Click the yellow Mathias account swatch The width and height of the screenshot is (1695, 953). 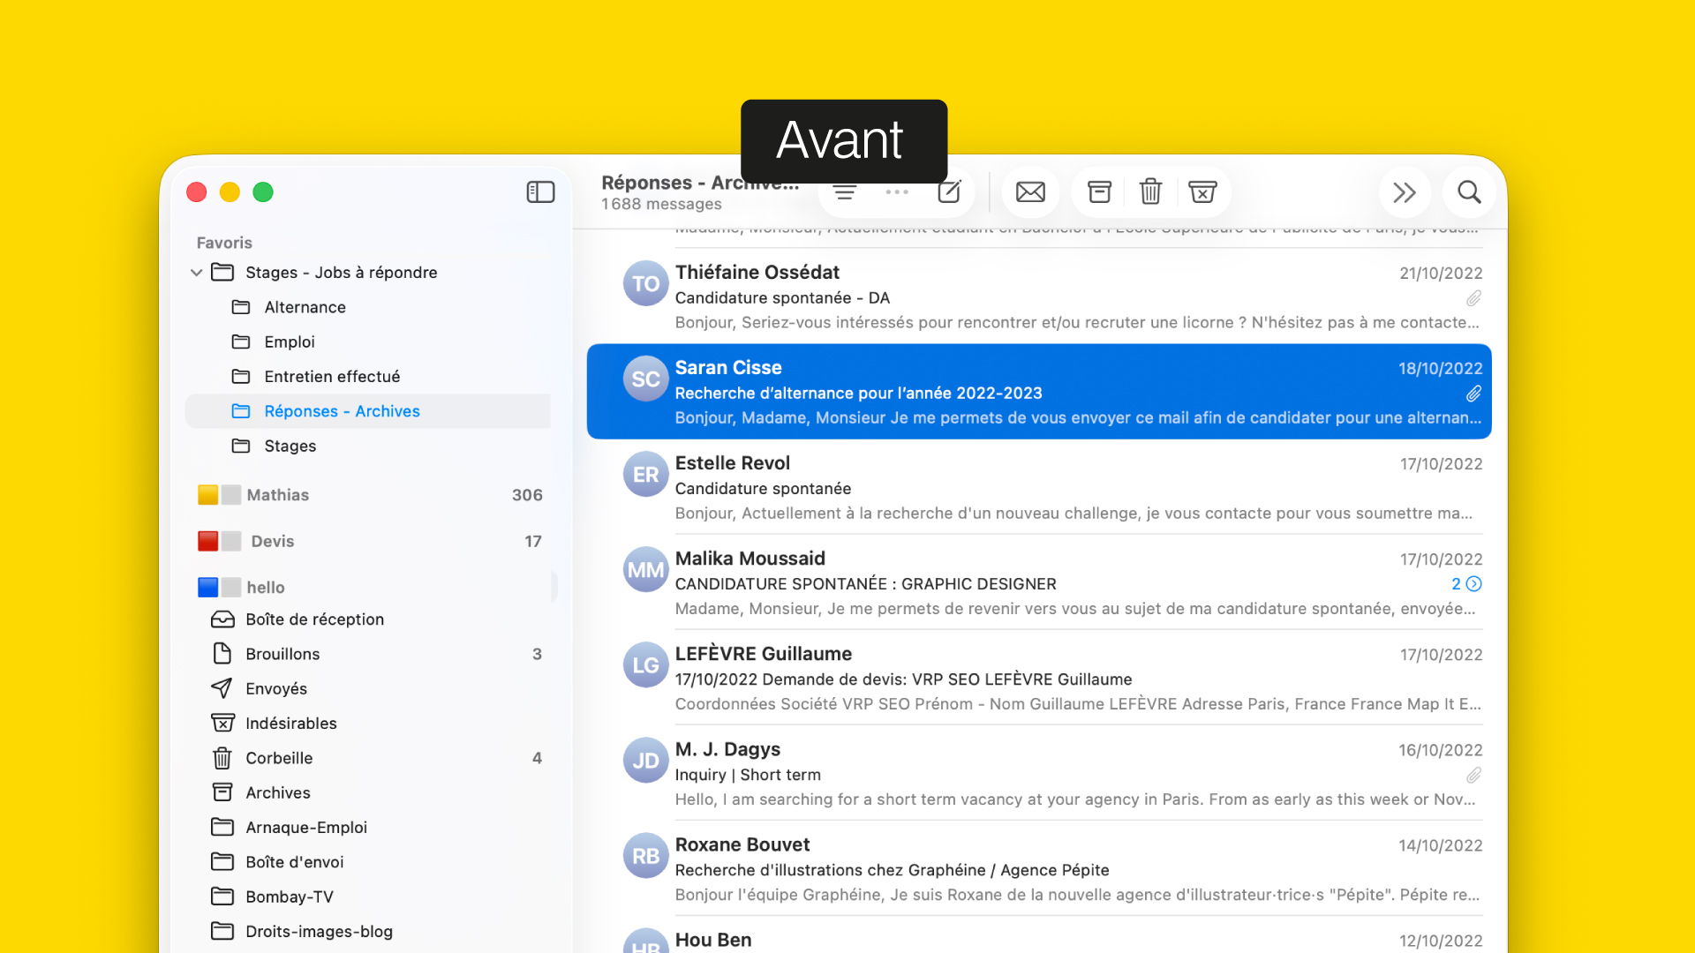pos(207,495)
